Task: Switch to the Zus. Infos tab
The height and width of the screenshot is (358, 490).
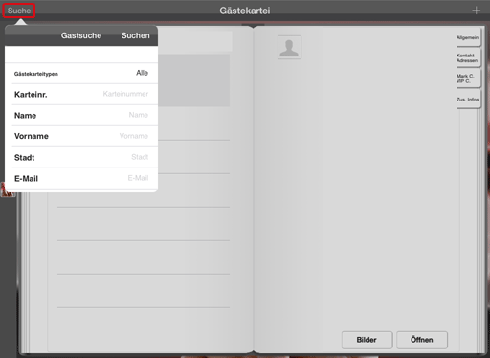Action: [468, 100]
